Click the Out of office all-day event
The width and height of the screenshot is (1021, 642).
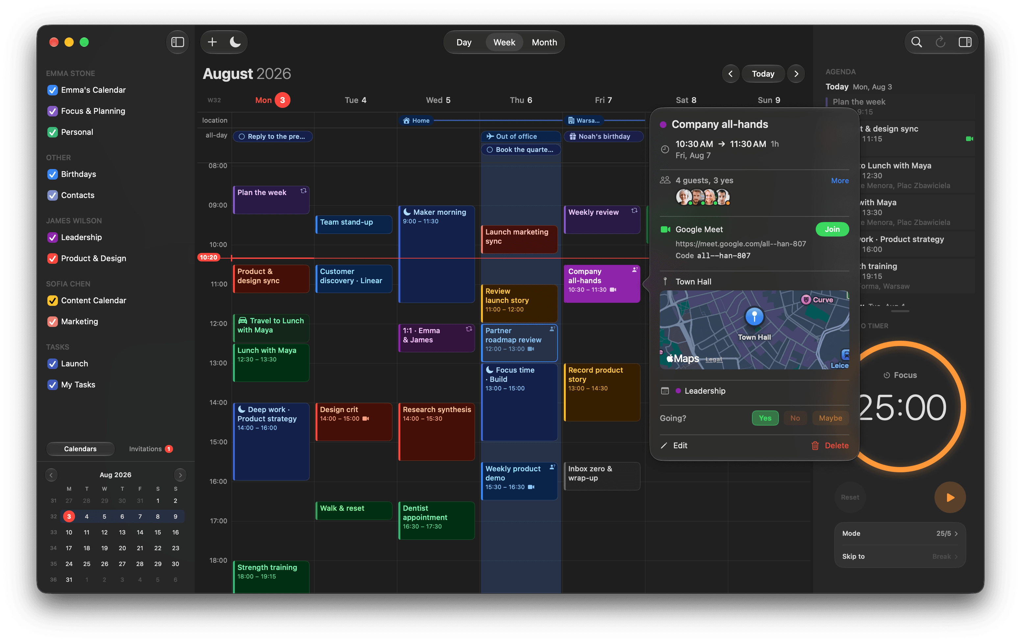click(520, 136)
